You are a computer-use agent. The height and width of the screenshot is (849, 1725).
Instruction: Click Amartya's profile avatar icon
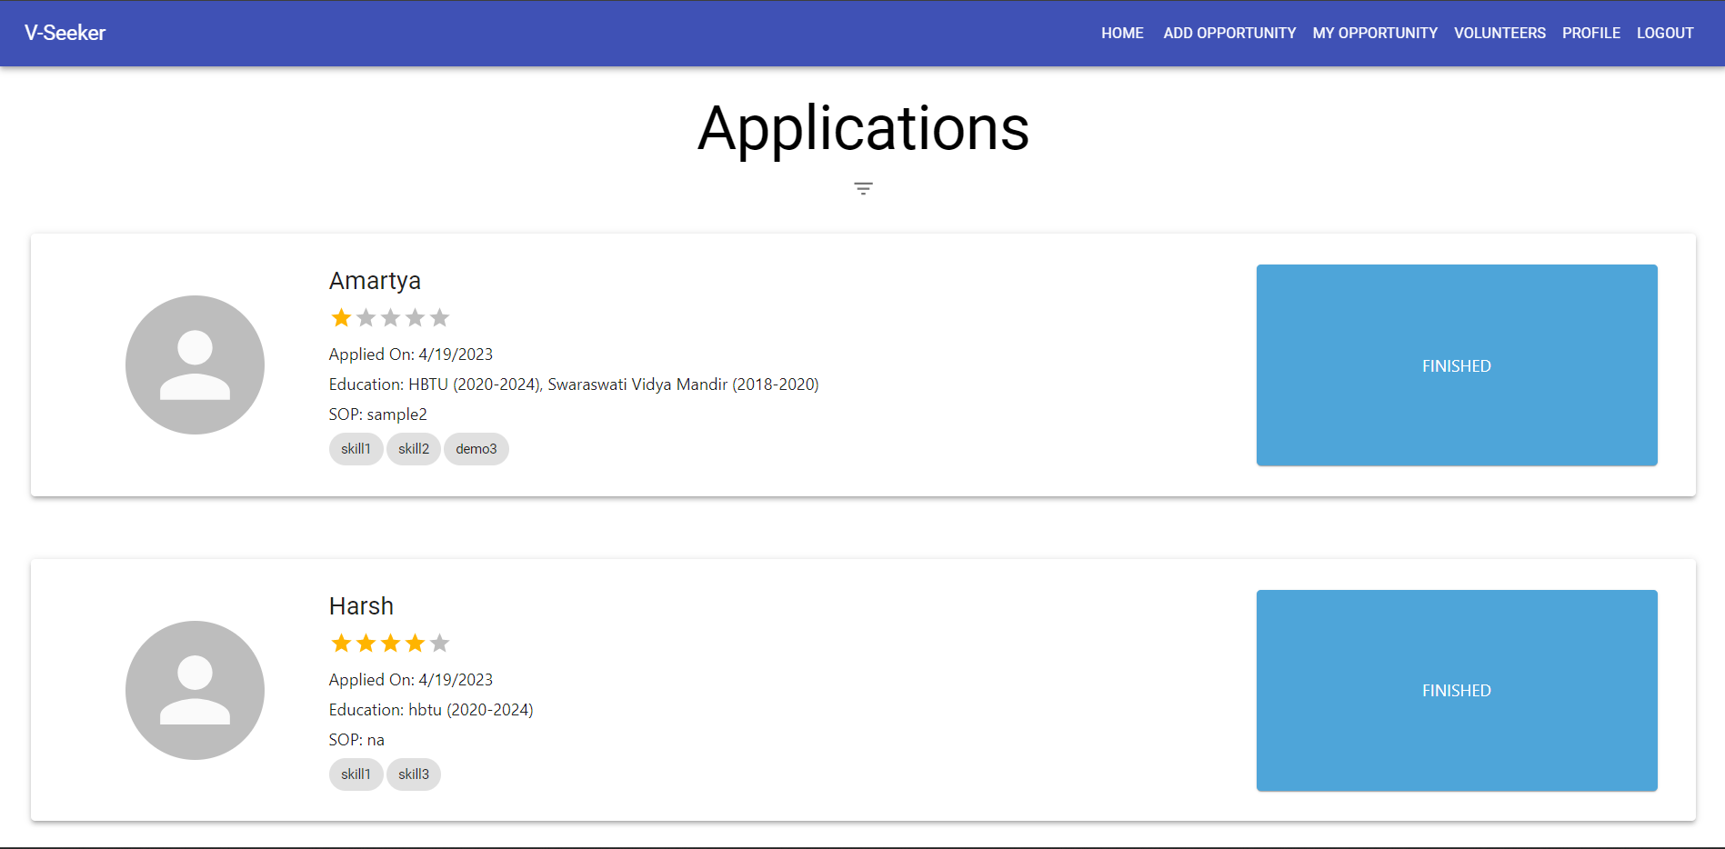(195, 365)
